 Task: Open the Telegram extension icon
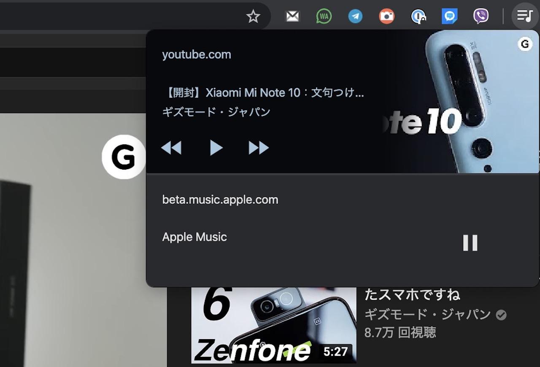pos(355,16)
